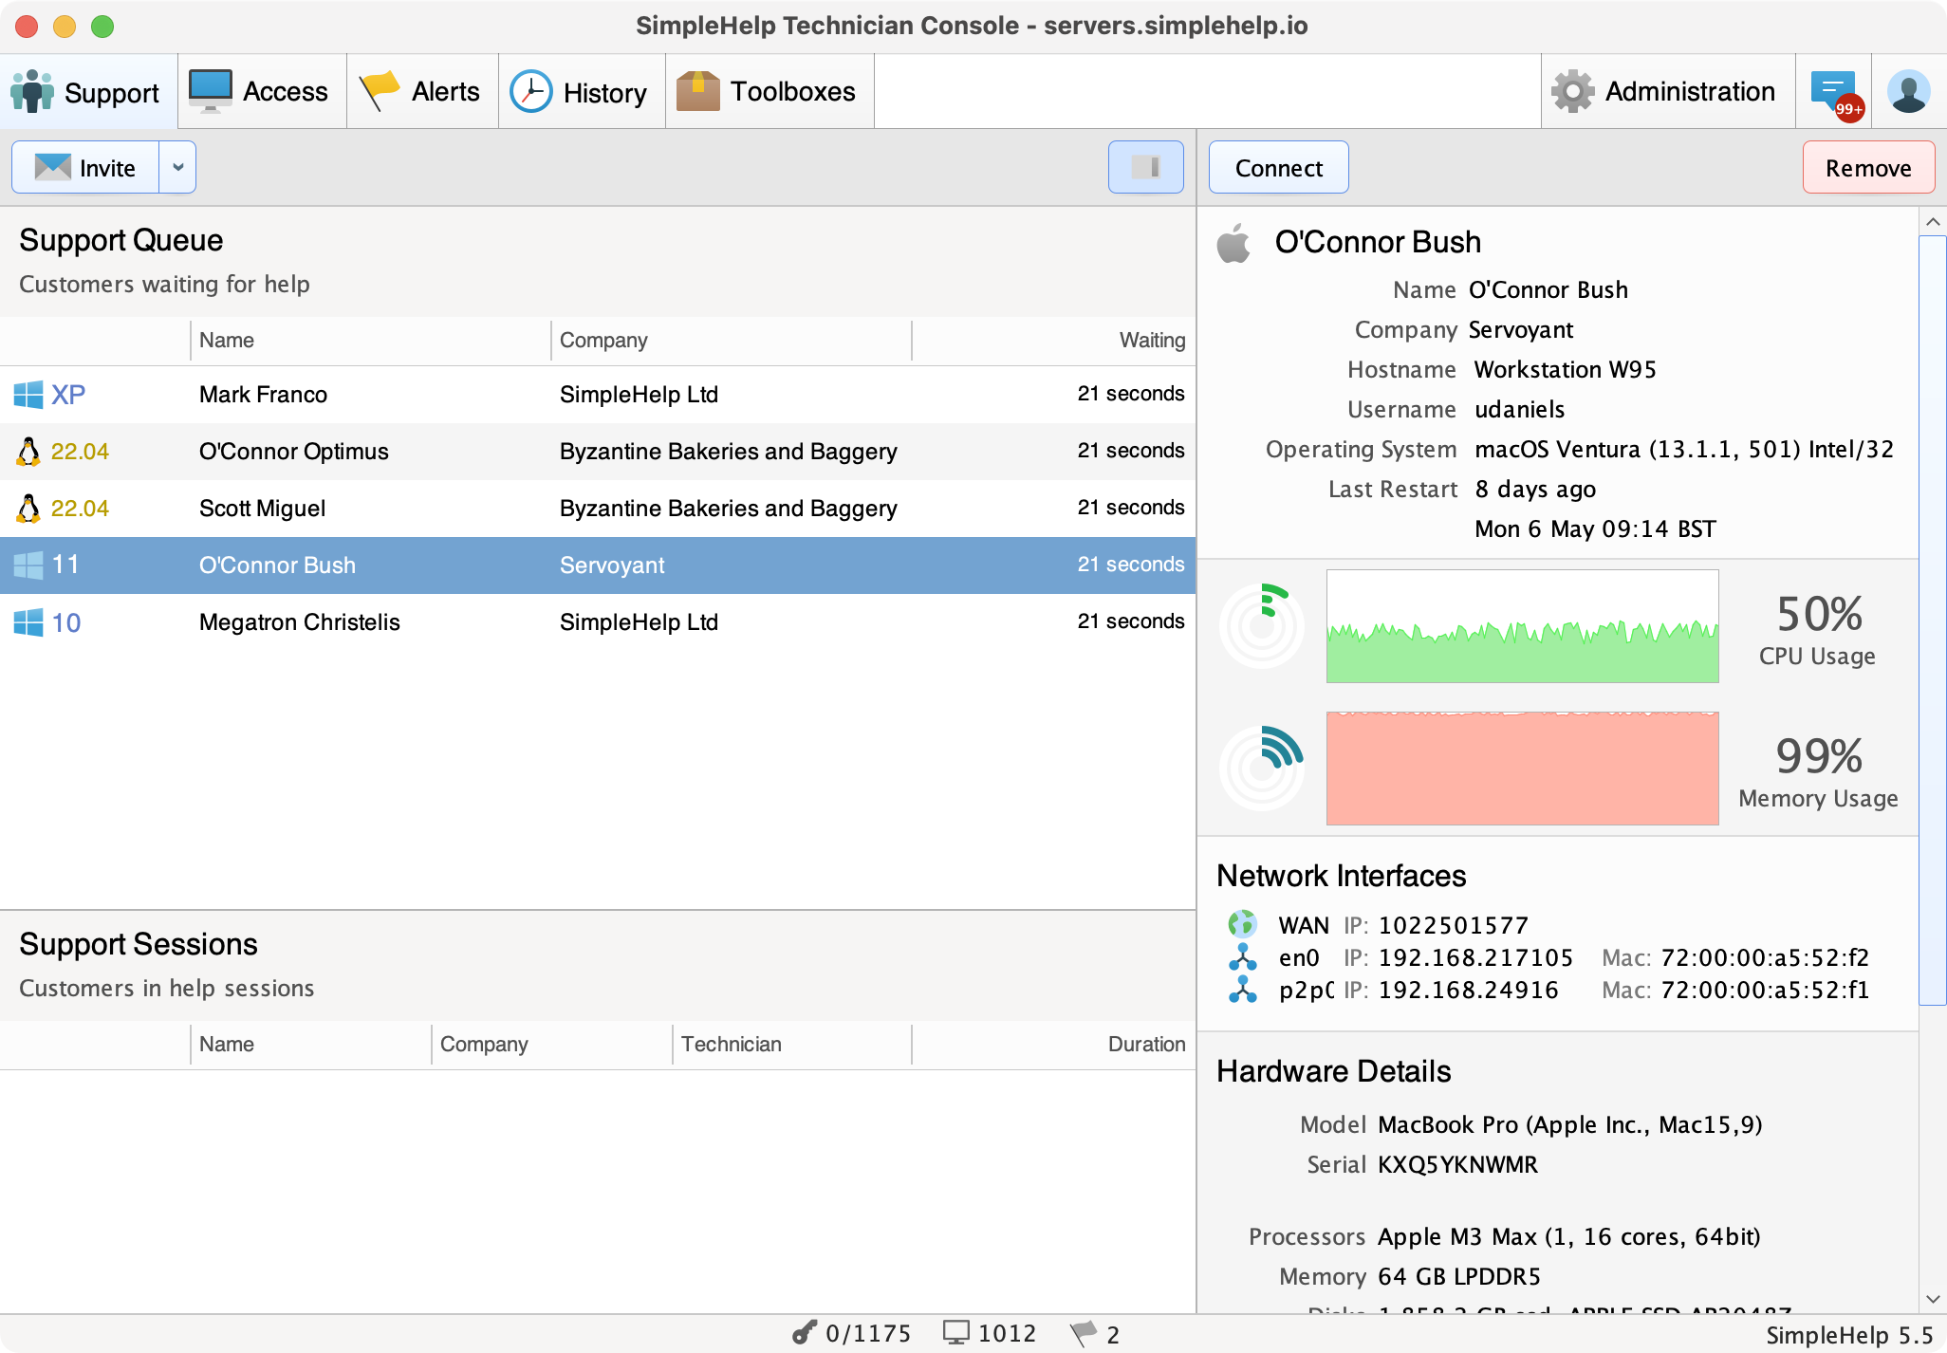Toggle the details side panel button
Viewport: 1947px width, 1353px height.
1145,167
